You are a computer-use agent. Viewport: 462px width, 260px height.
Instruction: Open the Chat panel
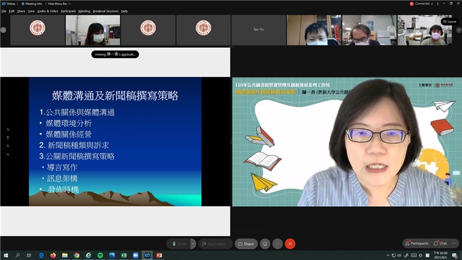click(x=441, y=243)
